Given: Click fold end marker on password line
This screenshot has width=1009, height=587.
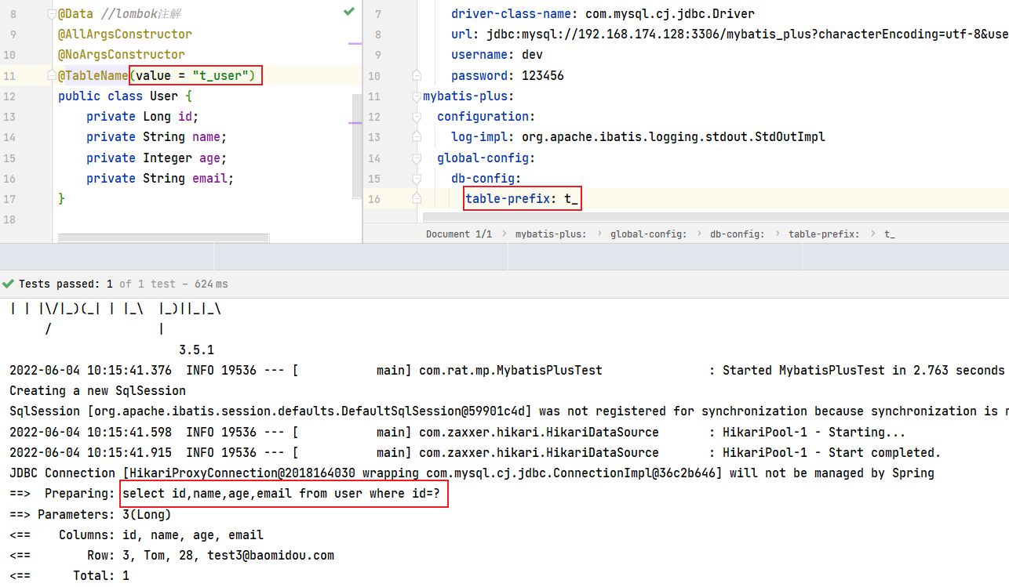Looking at the screenshot, I should coord(417,75).
